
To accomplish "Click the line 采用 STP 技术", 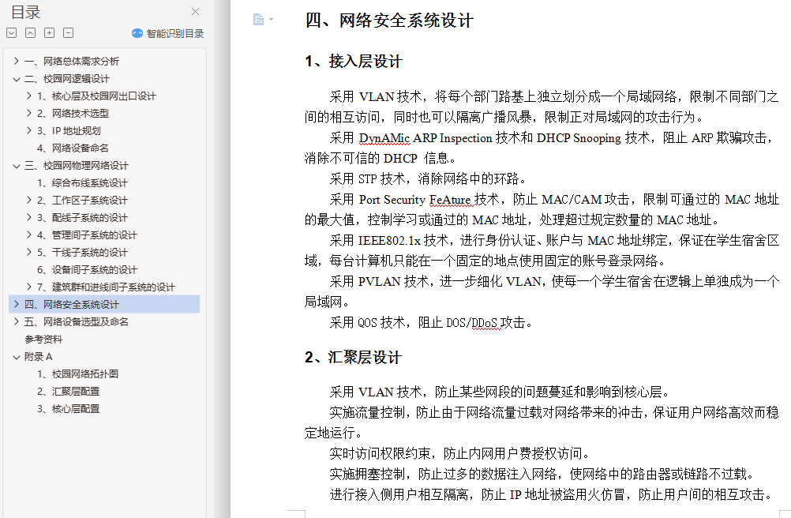I will (429, 179).
